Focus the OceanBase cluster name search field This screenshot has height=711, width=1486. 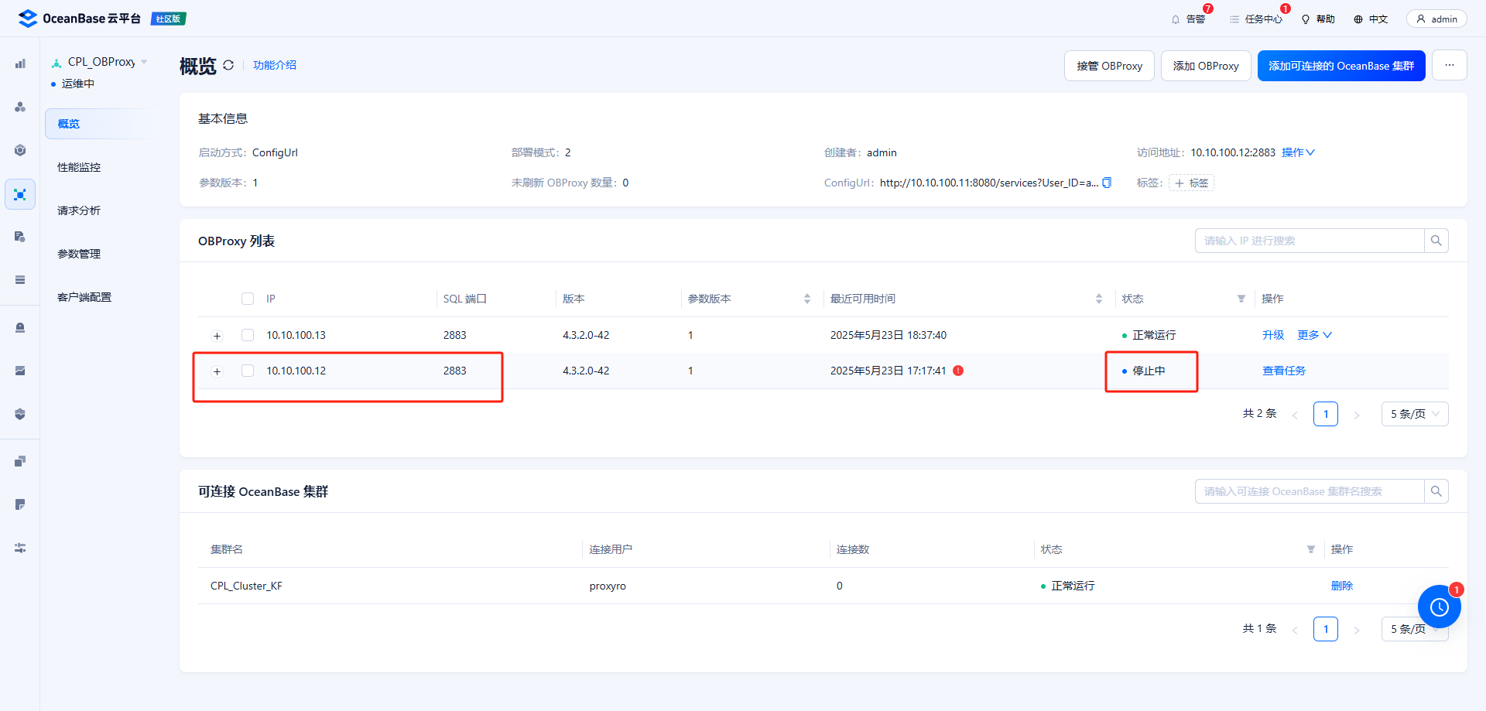(x=1310, y=491)
